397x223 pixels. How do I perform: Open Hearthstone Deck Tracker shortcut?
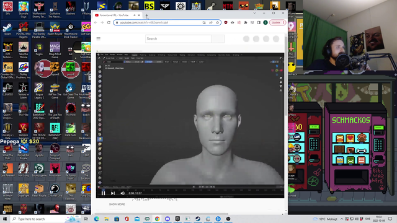click(x=70, y=30)
